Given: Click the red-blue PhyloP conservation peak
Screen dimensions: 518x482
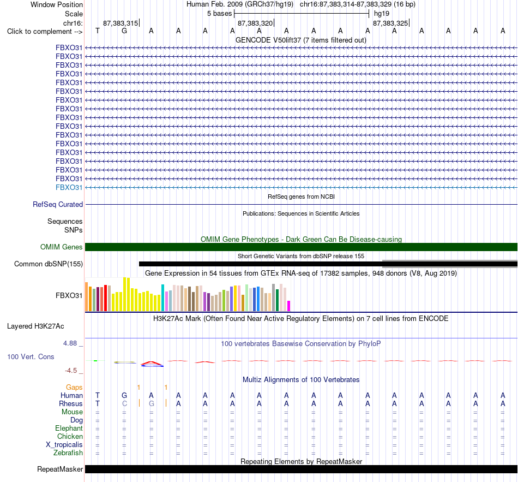Looking at the screenshot, I should tap(152, 364).
